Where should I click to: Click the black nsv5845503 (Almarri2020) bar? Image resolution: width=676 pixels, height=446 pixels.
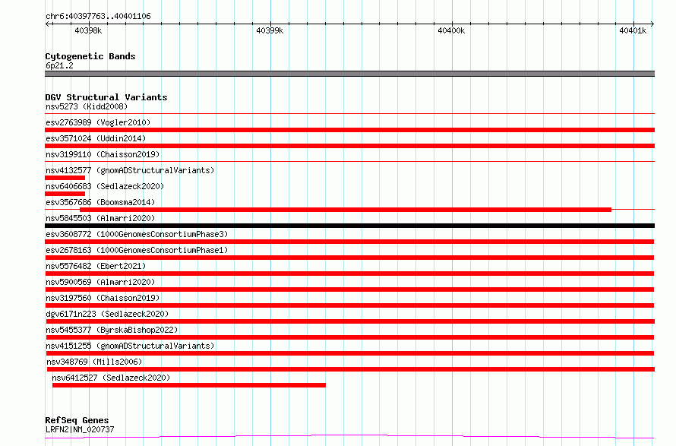(x=349, y=226)
